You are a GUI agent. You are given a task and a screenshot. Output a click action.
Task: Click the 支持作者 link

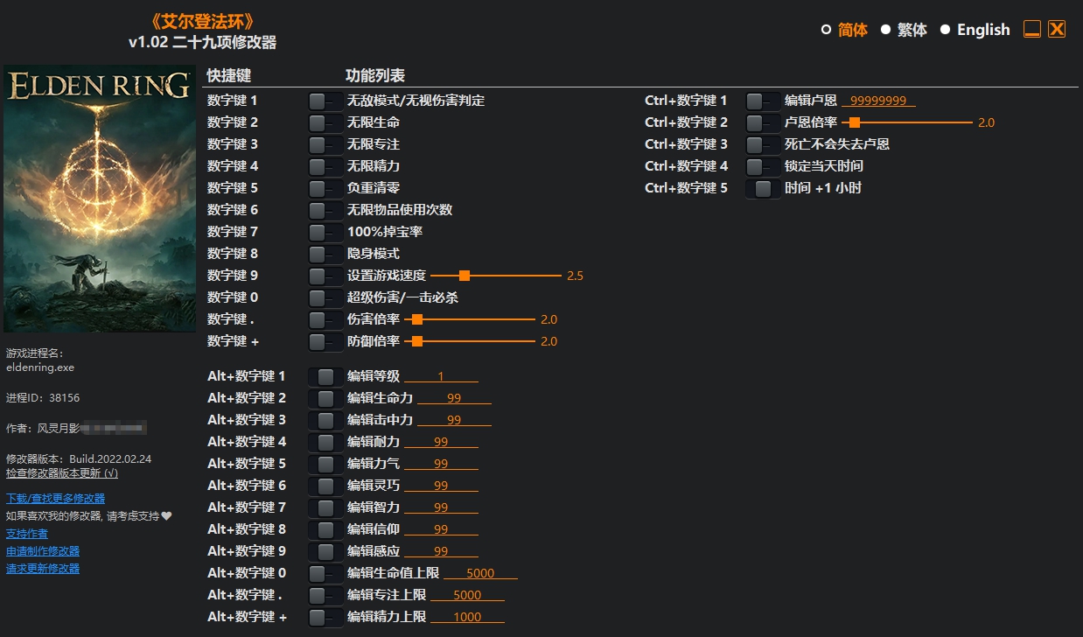(27, 533)
